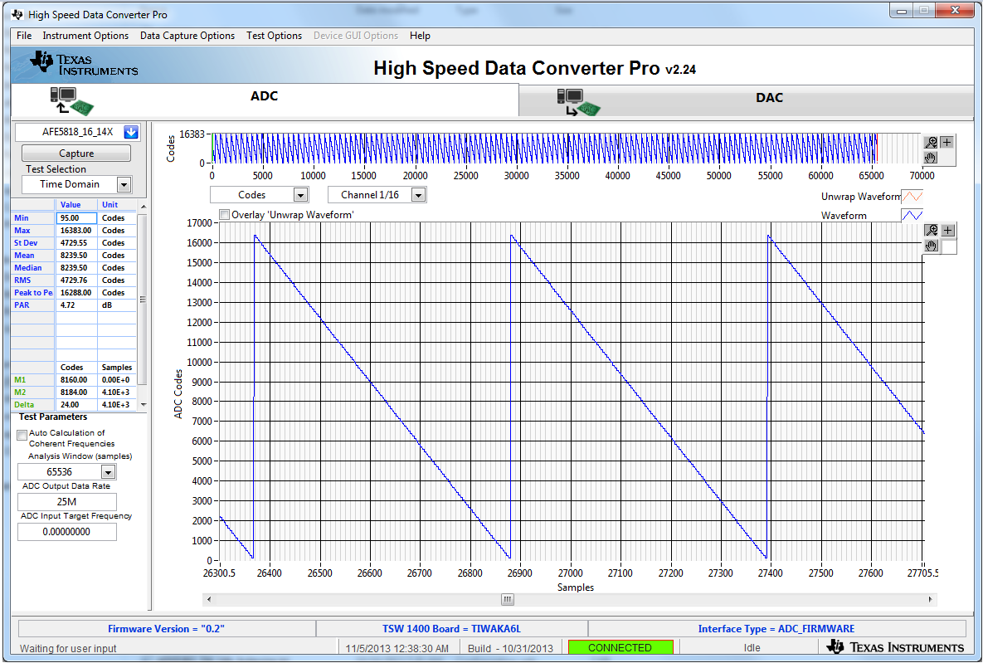Click Firmware Version status text

pyautogui.click(x=166, y=628)
